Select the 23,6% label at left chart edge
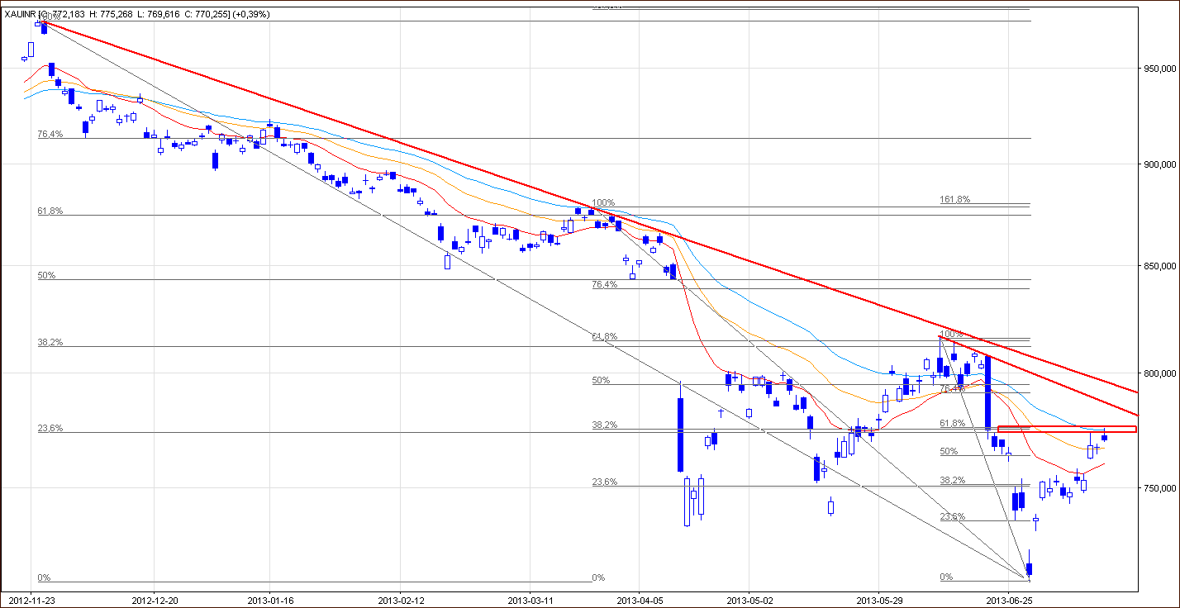Image resolution: width=1180 pixels, height=608 pixels. point(50,428)
